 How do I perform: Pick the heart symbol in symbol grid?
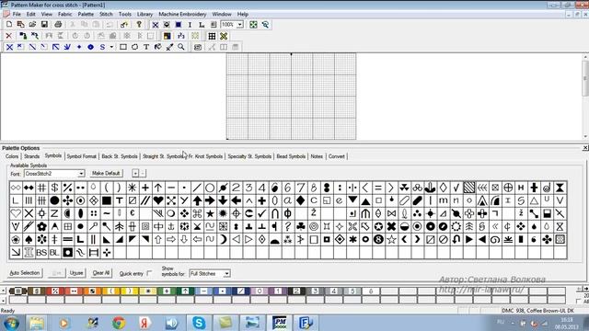click(158, 200)
